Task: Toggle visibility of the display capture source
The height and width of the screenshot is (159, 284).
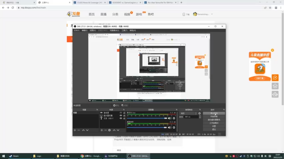Action: click(121, 116)
